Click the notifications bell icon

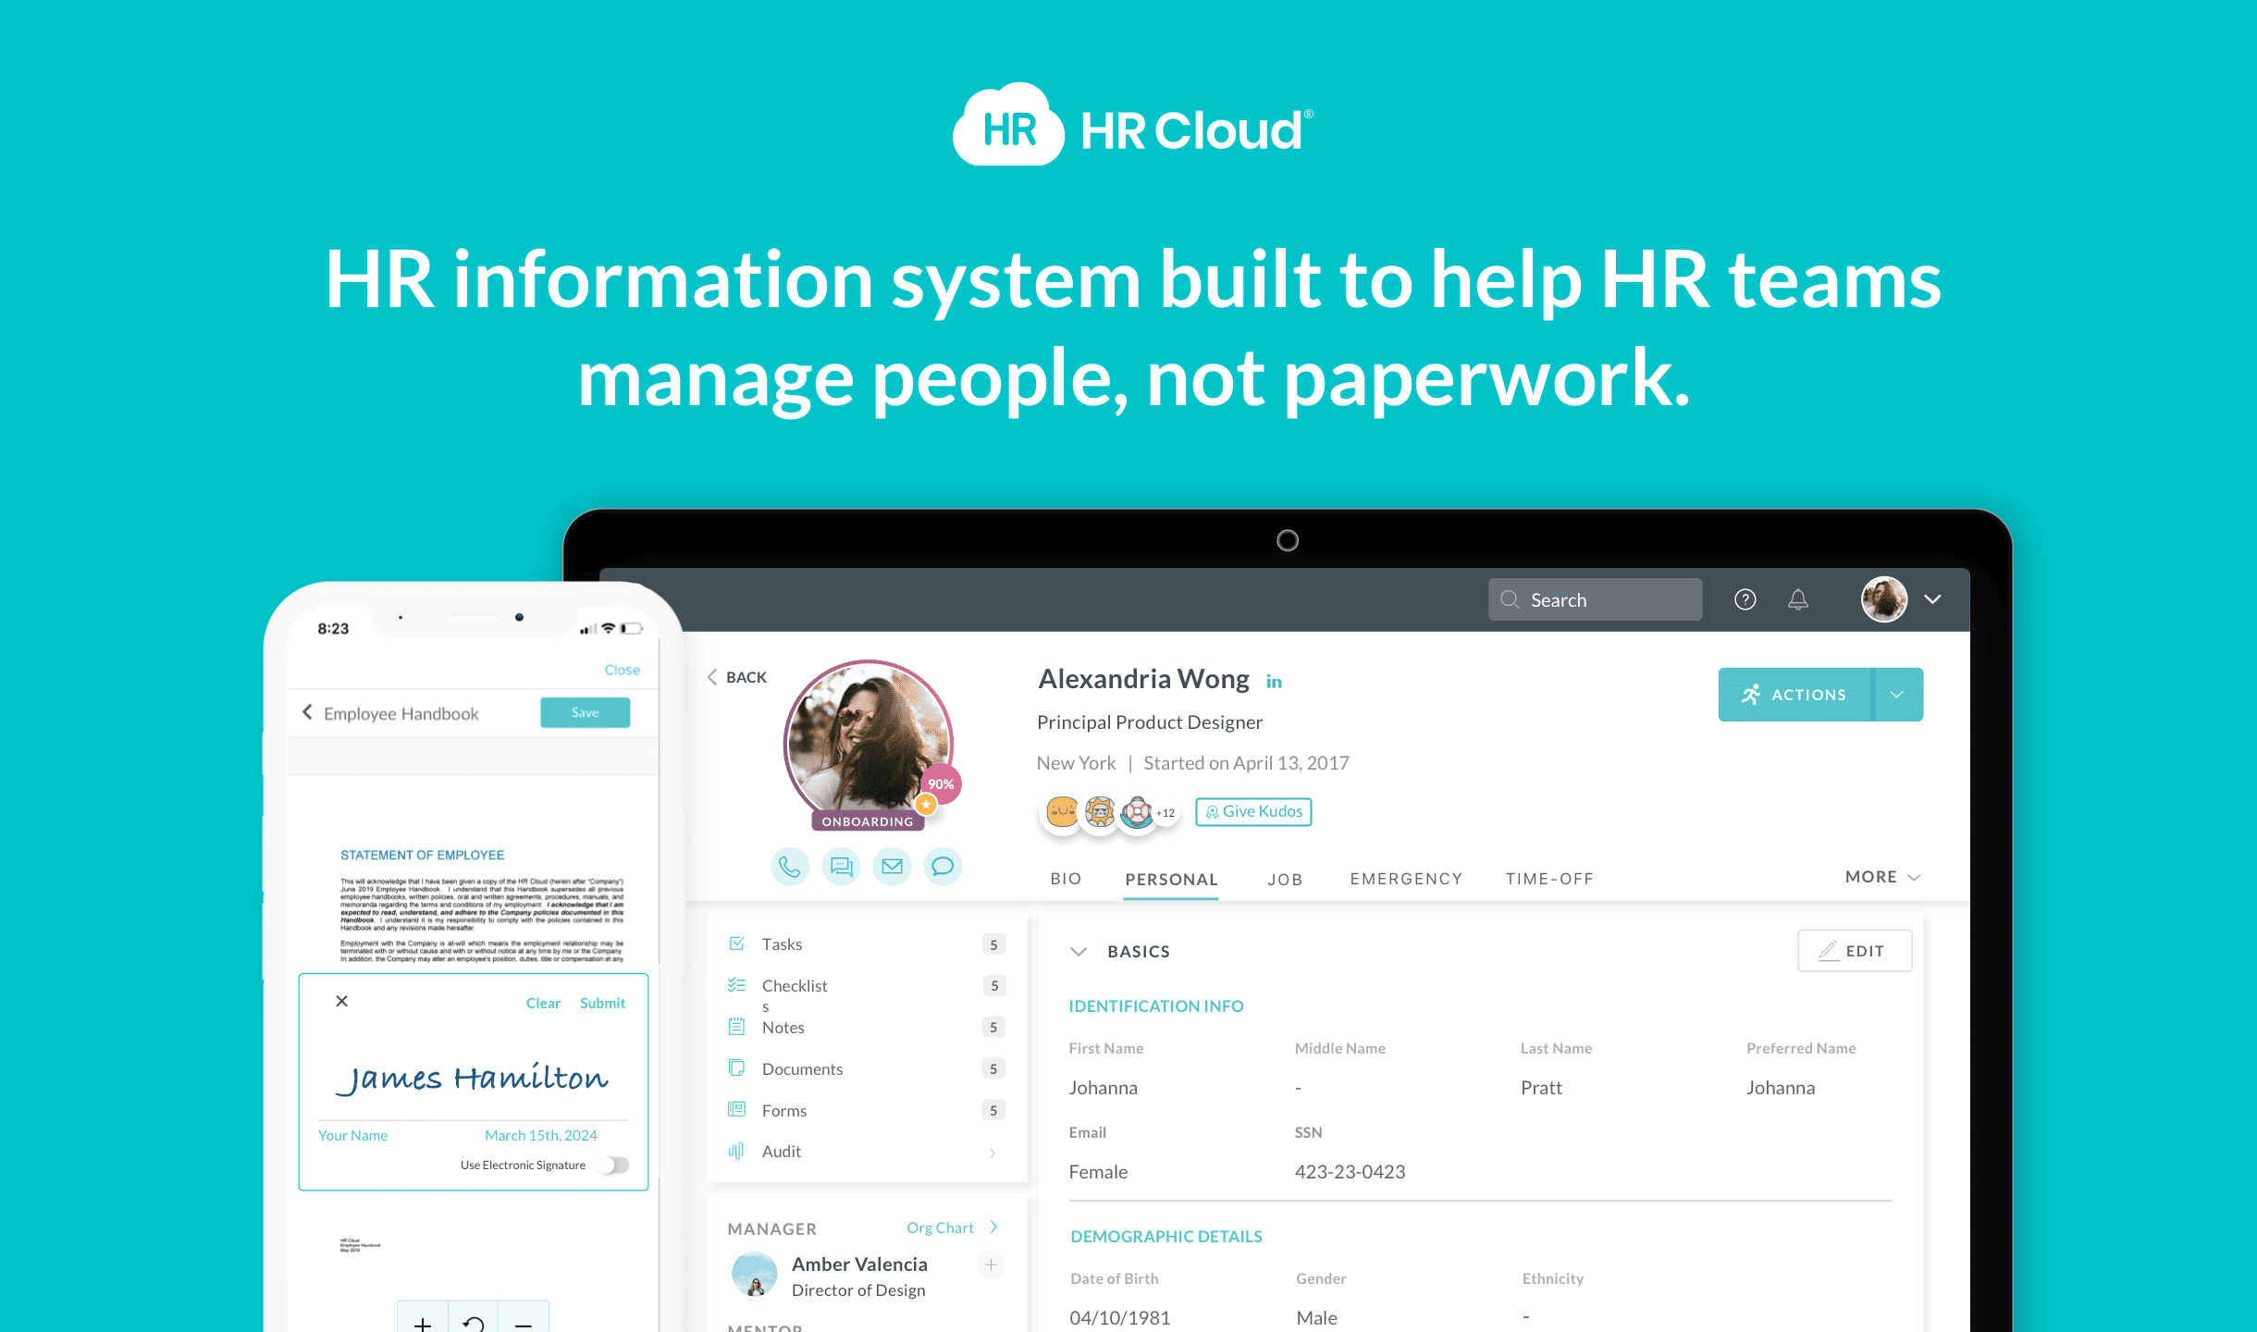tap(1798, 598)
